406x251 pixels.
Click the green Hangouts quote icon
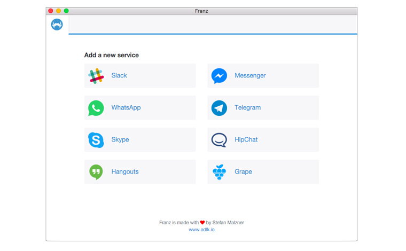pyautogui.click(x=96, y=172)
